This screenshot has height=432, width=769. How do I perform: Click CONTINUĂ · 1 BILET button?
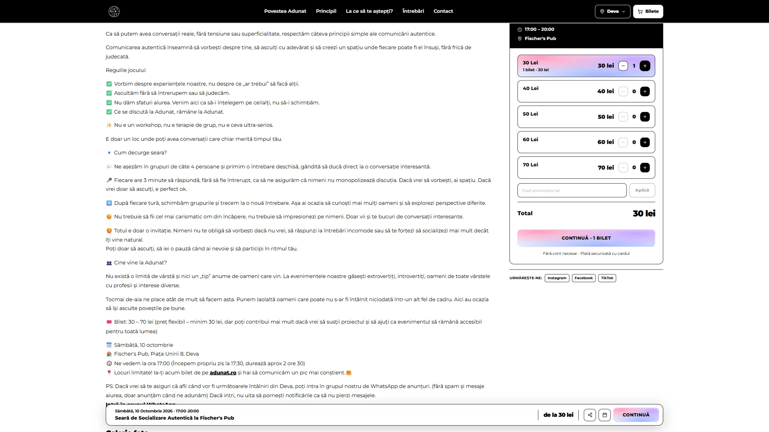click(586, 238)
